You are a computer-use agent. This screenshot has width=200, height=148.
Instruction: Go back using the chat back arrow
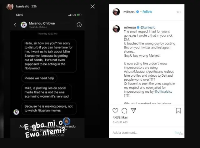[15, 25]
